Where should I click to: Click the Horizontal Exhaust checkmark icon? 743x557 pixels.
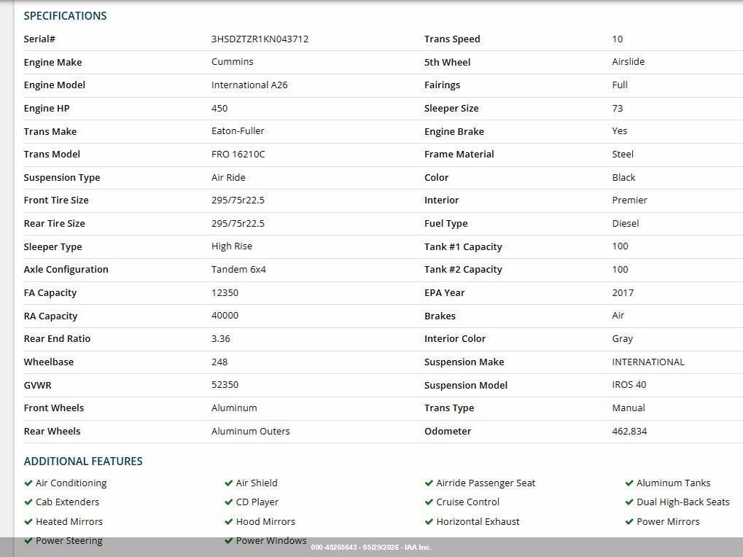429,522
